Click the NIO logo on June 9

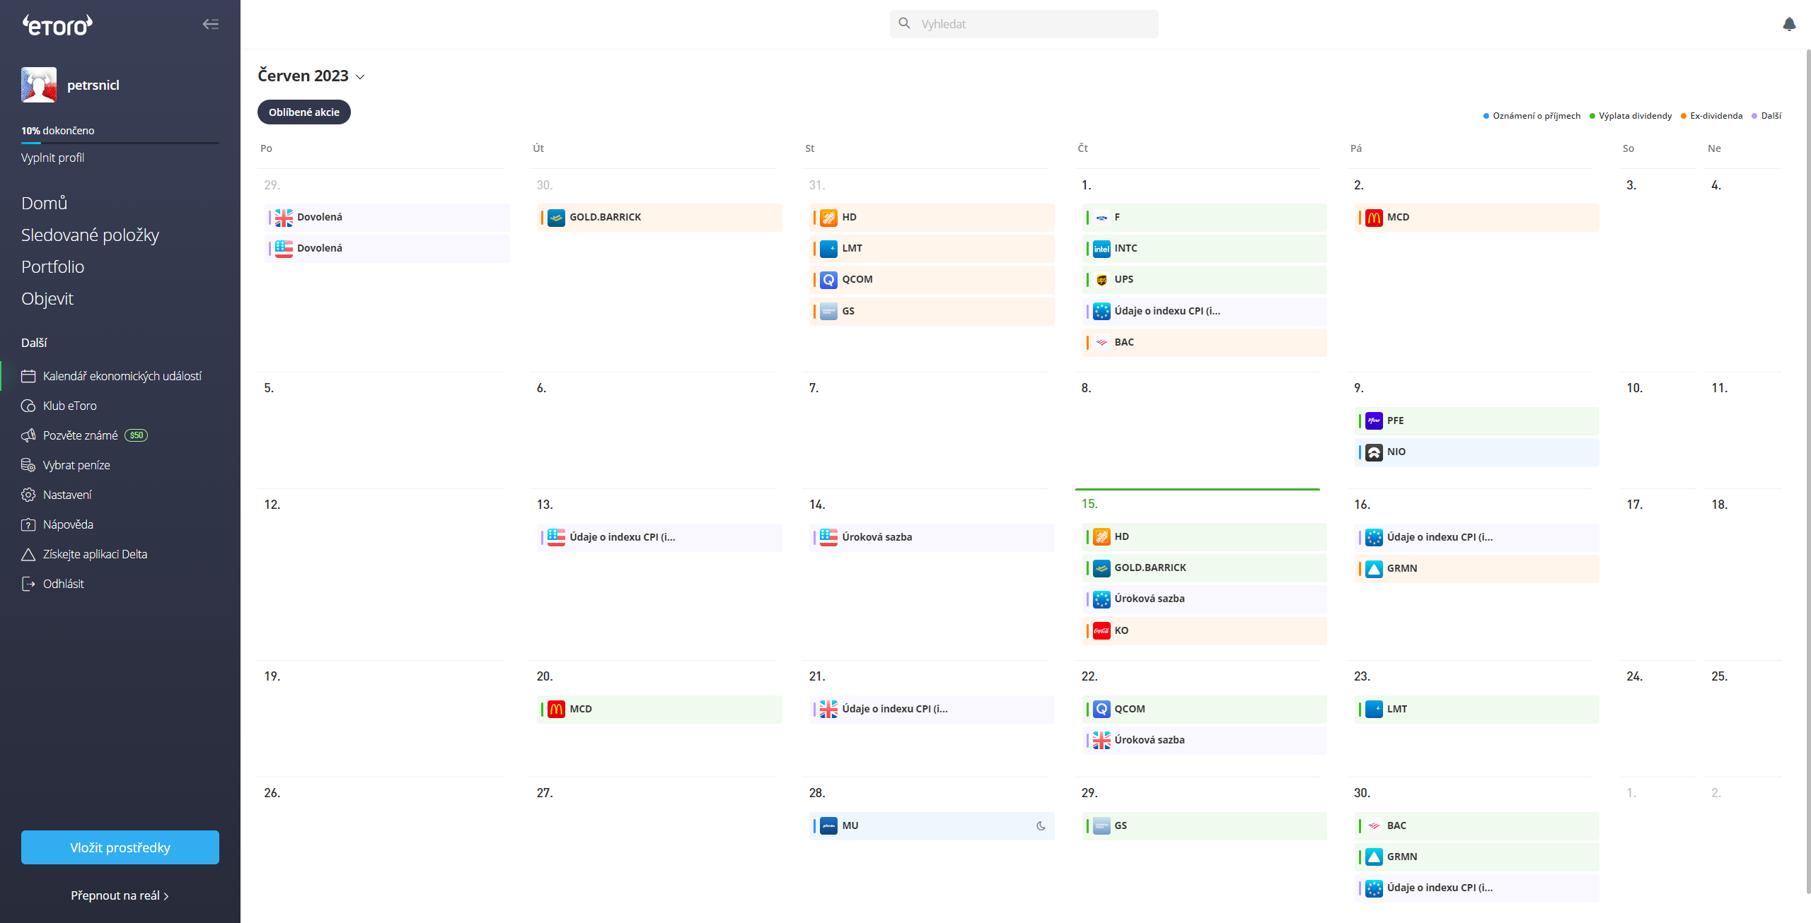click(x=1374, y=452)
